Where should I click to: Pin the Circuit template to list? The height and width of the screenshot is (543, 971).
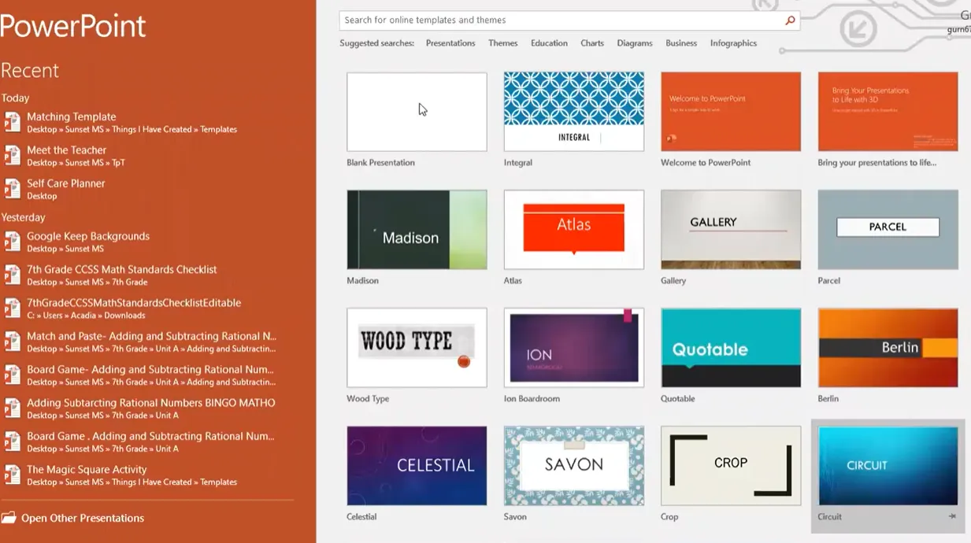(951, 517)
